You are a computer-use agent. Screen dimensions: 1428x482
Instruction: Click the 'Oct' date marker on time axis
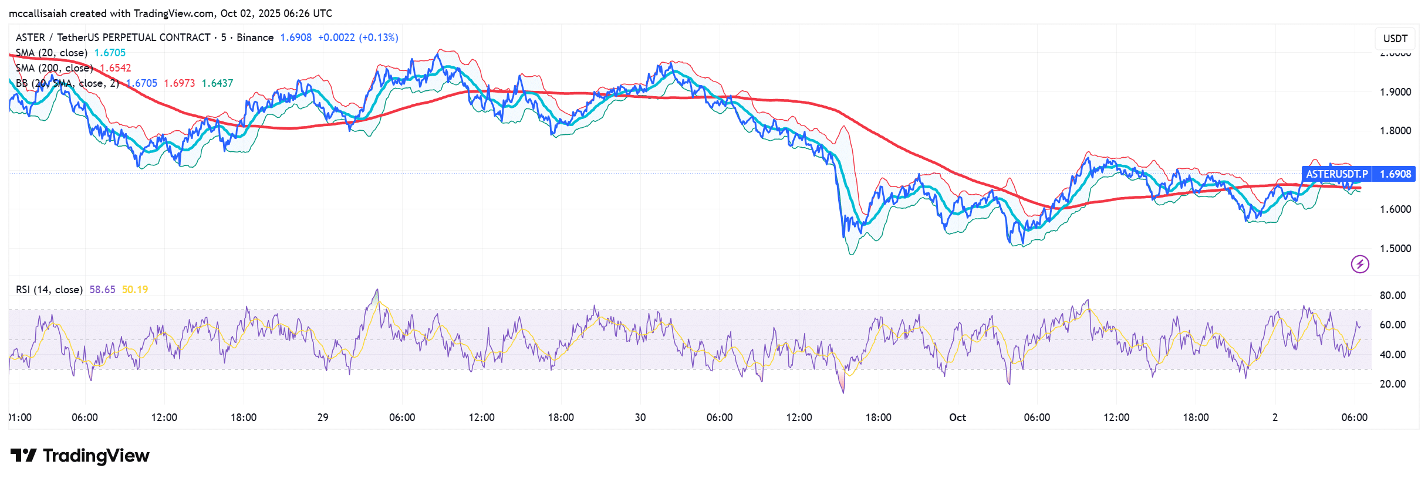point(957,417)
